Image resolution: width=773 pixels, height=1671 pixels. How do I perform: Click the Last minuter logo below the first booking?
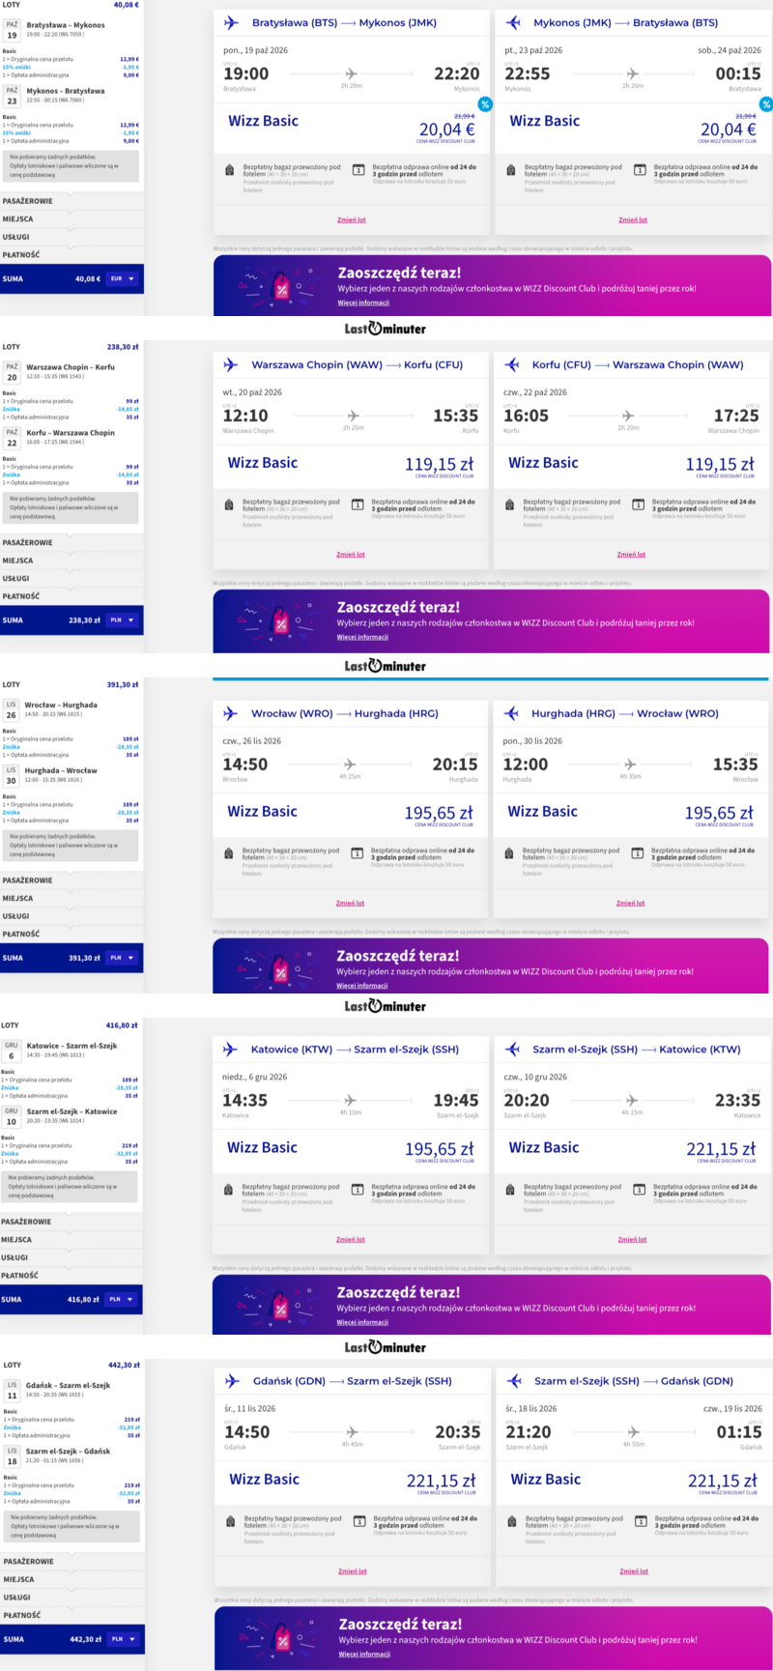click(x=386, y=329)
